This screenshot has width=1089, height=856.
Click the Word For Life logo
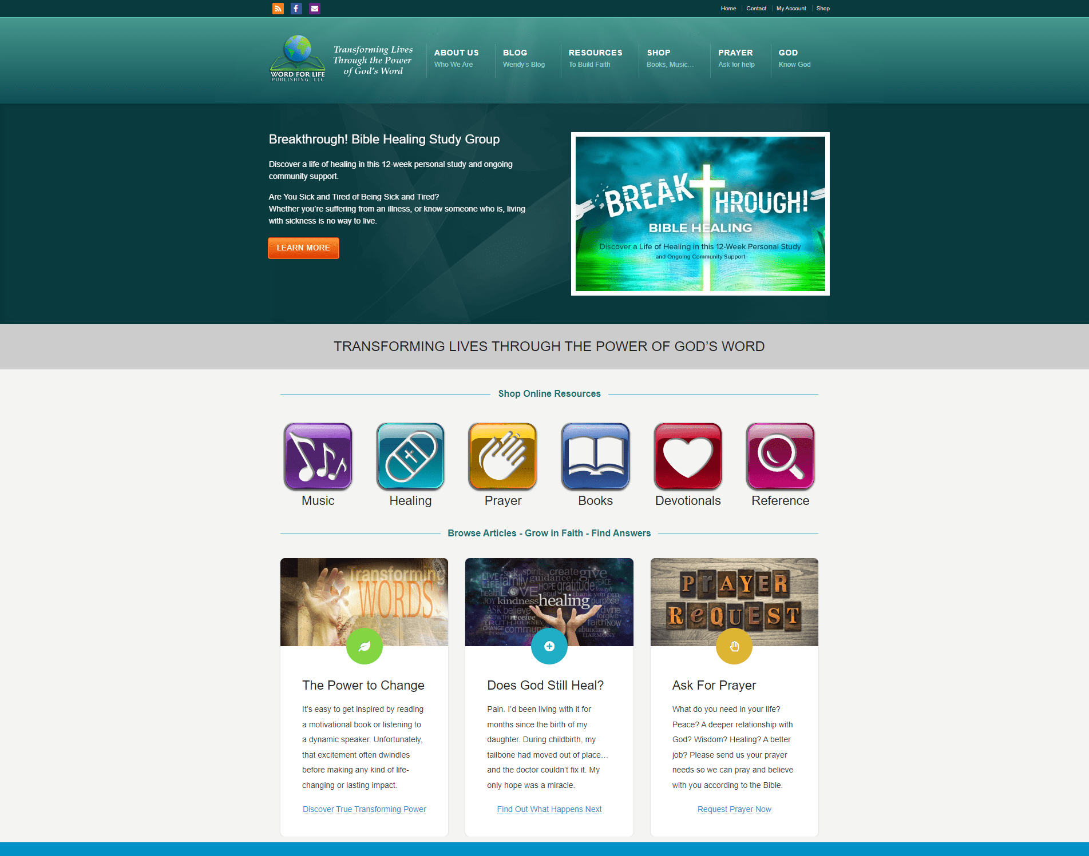click(x=298, y=59)
